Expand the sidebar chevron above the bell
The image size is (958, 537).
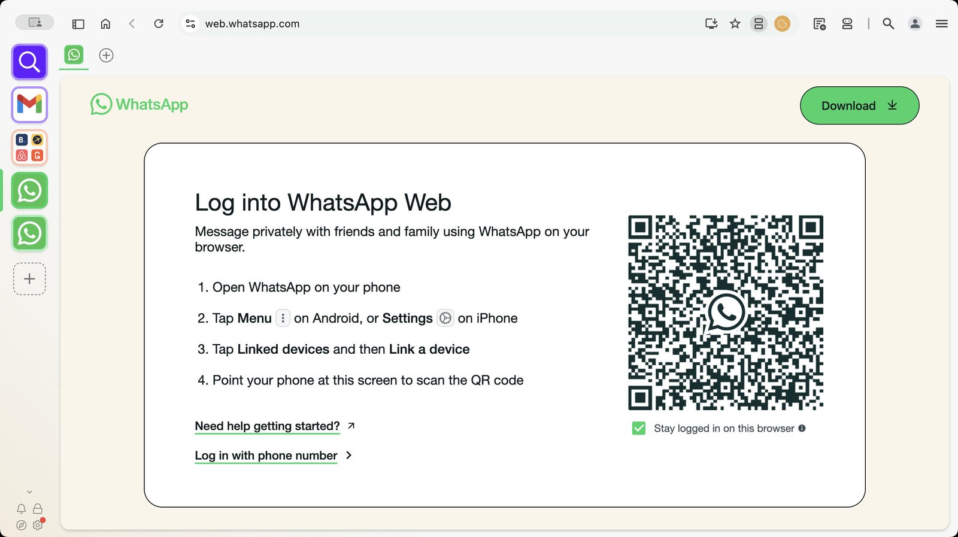[29, 492]
